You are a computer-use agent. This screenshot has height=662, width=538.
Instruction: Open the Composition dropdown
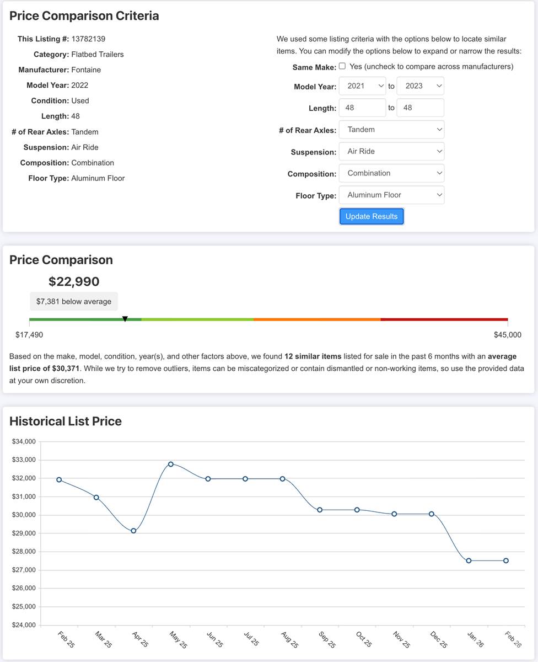tap(391, 173)
